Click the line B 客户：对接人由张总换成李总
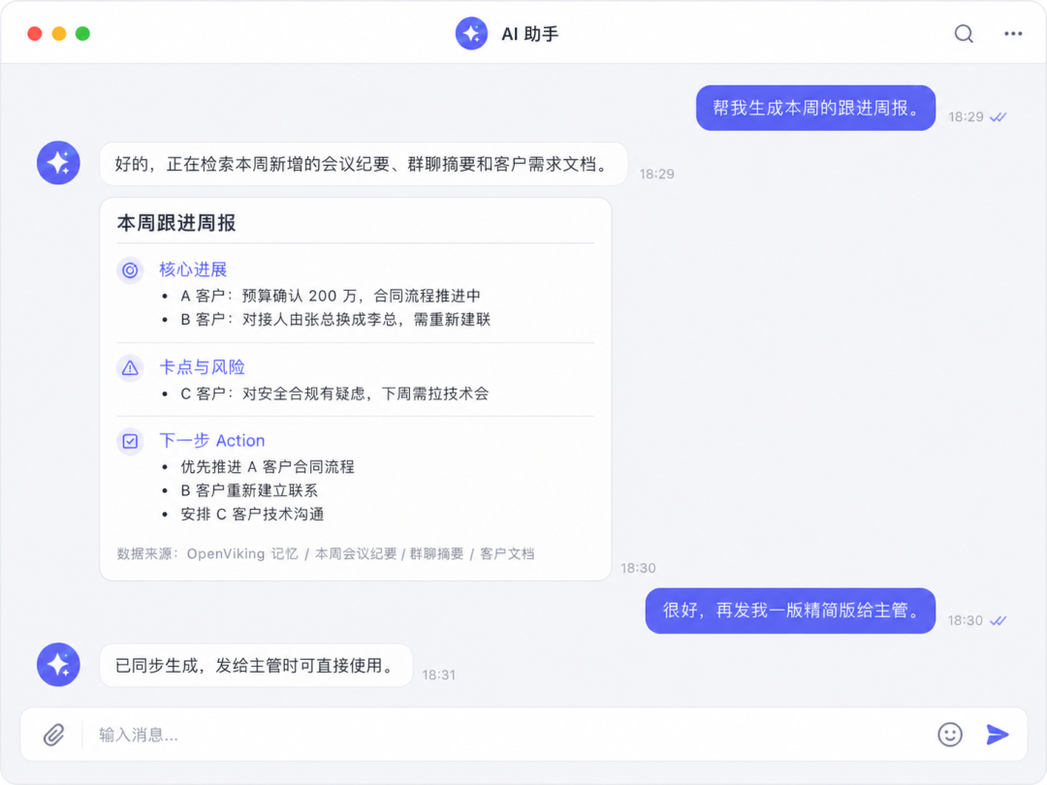 tap(335, 320)
